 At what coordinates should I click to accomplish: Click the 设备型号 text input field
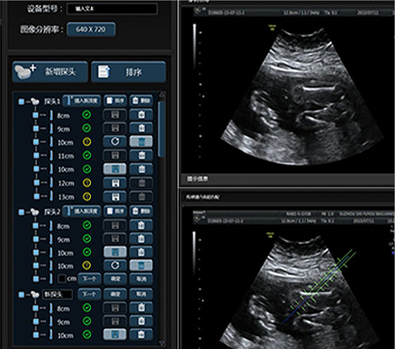click(112, 9)
